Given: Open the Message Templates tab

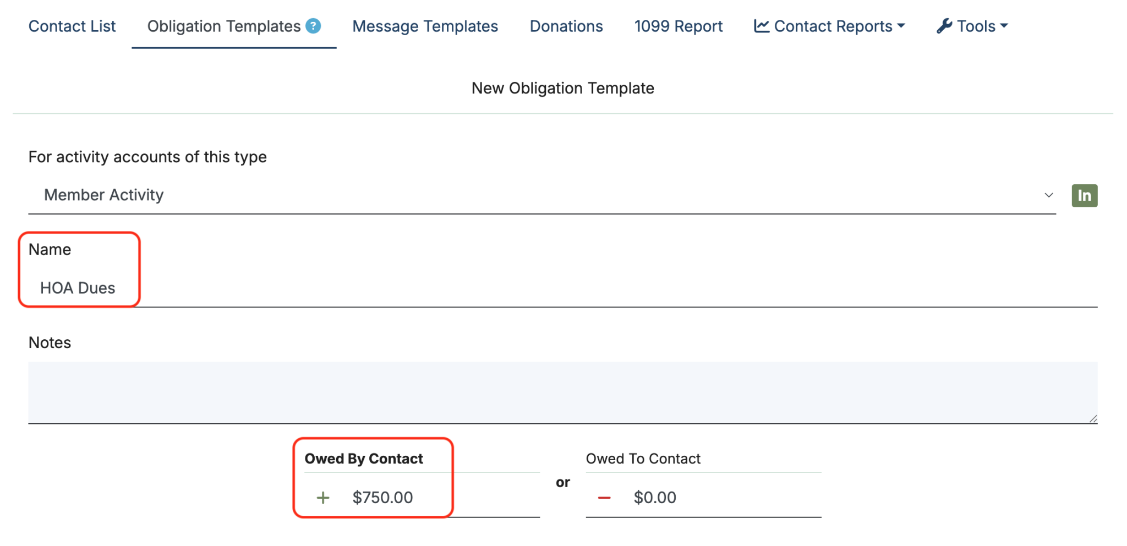Looking at the screenshot, I should [425, 25].
